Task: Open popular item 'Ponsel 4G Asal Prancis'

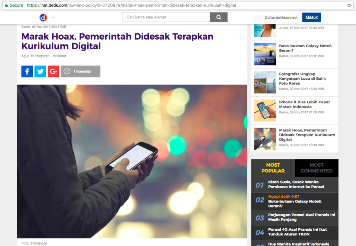Action: tap(298, 232)
